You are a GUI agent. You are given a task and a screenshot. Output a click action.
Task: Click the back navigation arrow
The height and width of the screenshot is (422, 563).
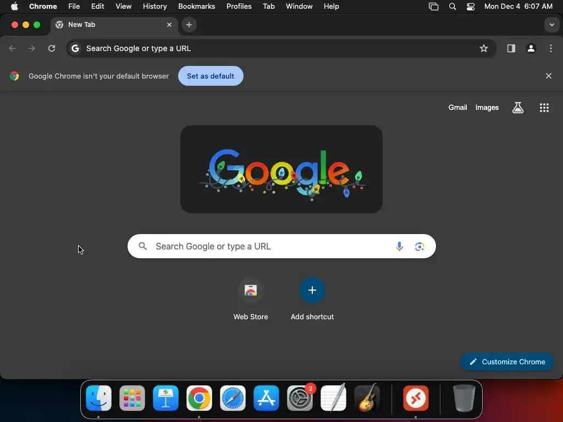pyautogui.click(x=12, y=48)
